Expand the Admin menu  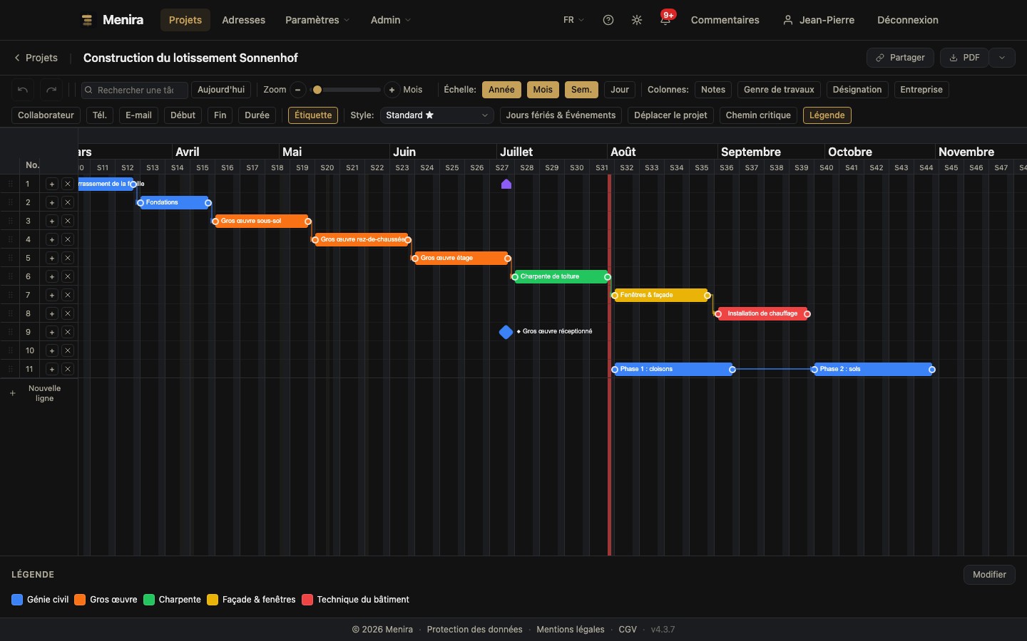click(391, 20)
